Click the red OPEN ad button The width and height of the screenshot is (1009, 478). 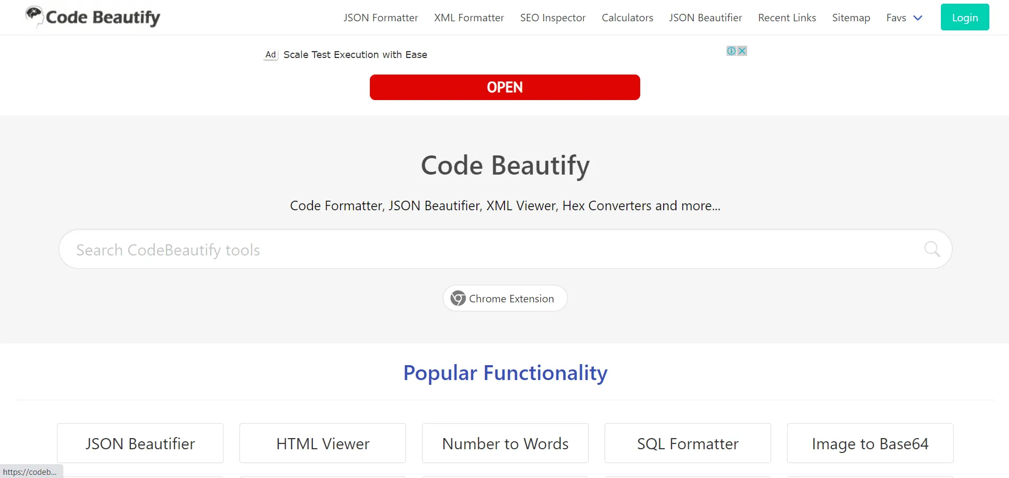(x=505, y=87)
